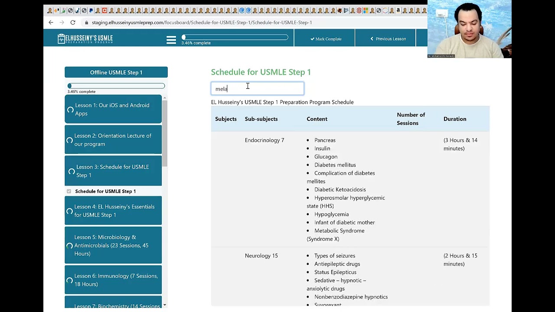Click the 'Duration' column header
This screenshot has width=555, height=312.
click(x=455, y=119)
